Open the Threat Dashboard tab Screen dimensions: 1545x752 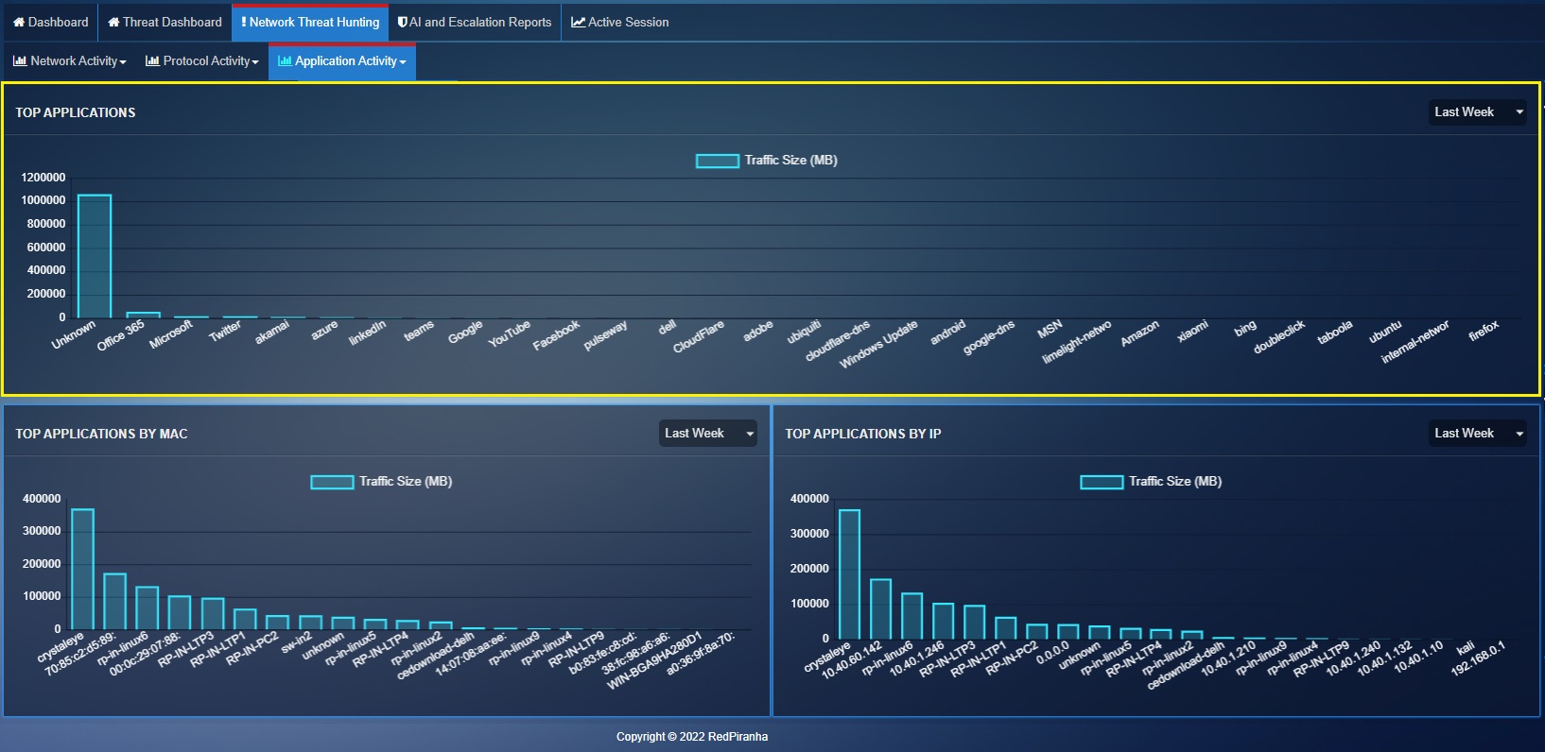click(165, 22)
